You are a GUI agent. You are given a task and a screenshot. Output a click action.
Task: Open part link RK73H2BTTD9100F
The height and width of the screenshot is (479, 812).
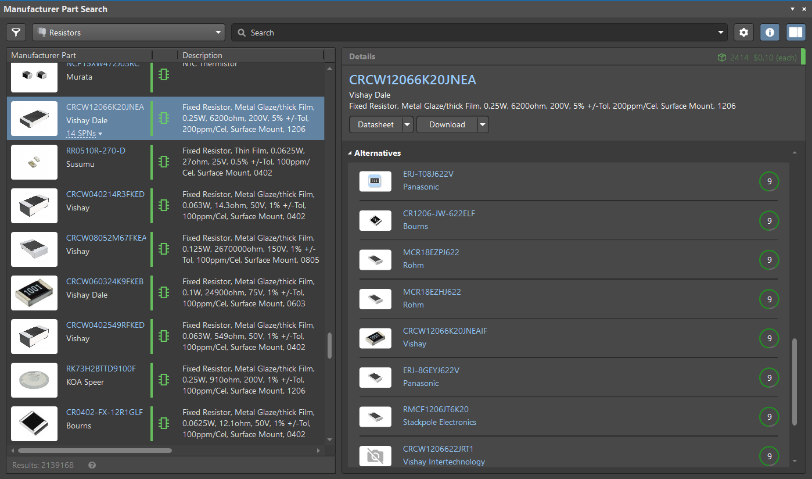pyautogui.click(x=101, y=369)
